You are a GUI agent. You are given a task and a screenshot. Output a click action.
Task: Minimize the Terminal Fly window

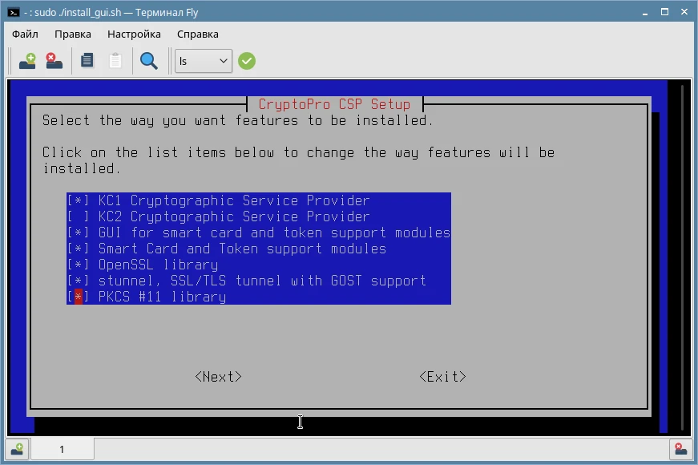tap(645, 13)
